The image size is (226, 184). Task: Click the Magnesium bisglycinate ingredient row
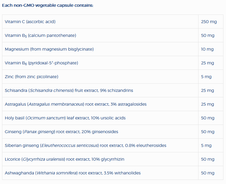pyautogui.click(x=49, y=49)
